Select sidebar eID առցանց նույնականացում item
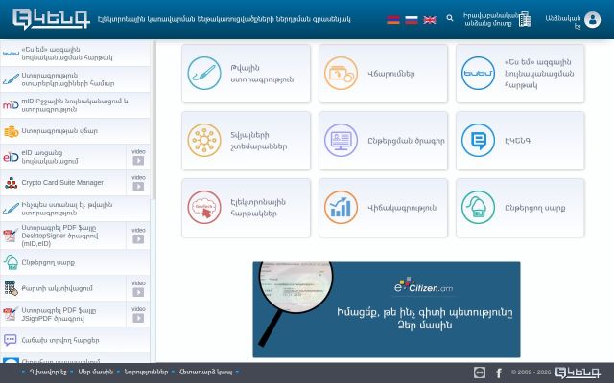 click(62, 157)
